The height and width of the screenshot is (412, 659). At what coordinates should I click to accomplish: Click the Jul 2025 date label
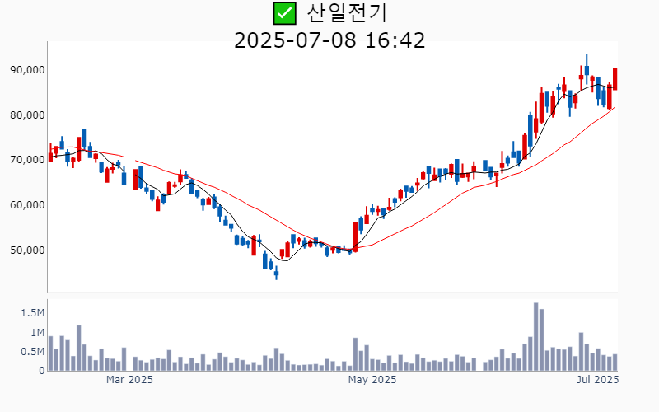598,380
